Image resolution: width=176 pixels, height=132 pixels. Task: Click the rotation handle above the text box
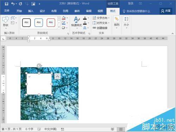coord(39,66)
